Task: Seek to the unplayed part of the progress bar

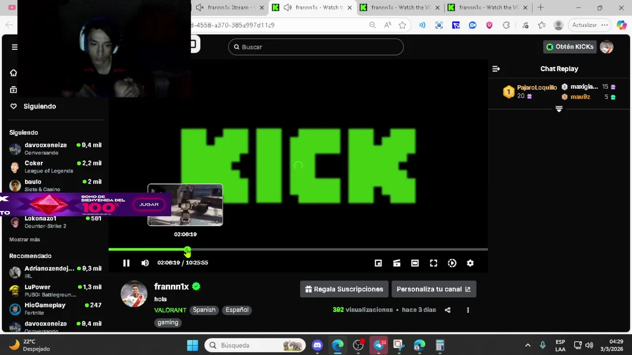Action: [339, 249]
